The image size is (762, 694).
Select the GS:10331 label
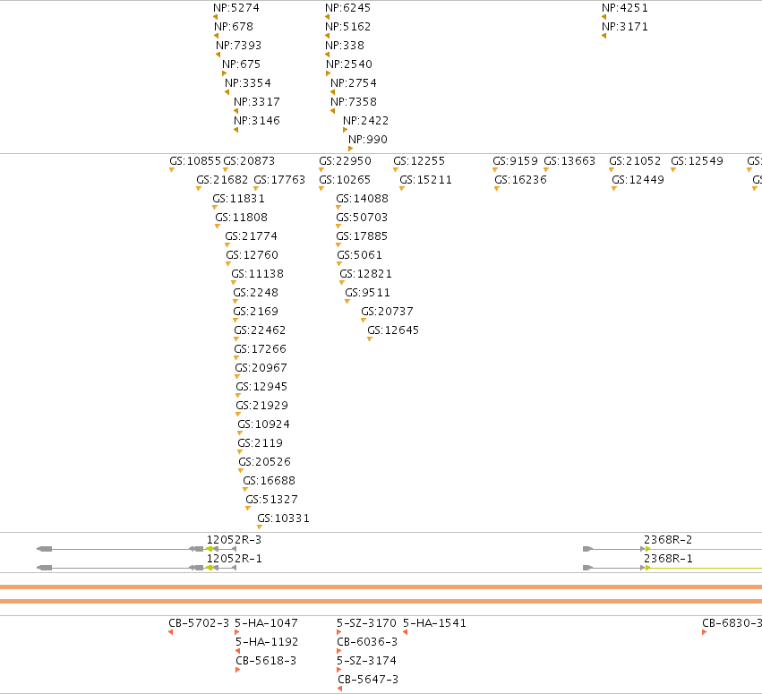[x=283, y=518]
